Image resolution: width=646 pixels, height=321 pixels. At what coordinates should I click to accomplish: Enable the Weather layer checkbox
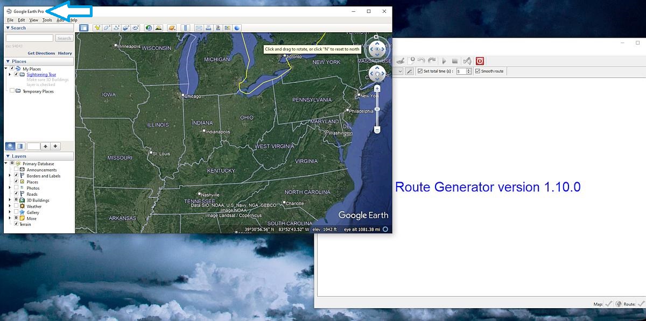pos(16,206)
